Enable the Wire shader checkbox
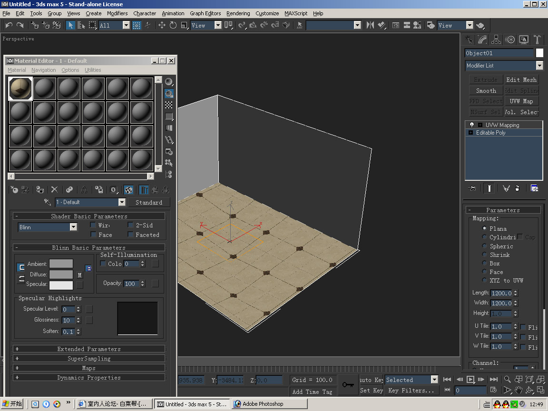This screenshot has width=548, height=411. tap(93, 225)
